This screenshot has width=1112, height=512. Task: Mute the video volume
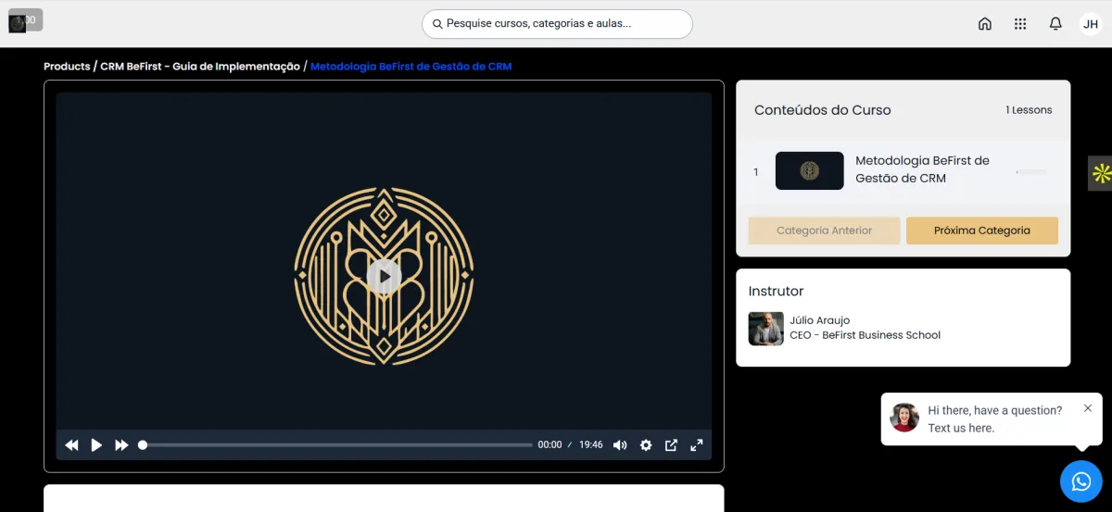620,445
